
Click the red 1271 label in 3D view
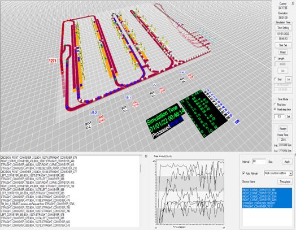click(53, 60)
